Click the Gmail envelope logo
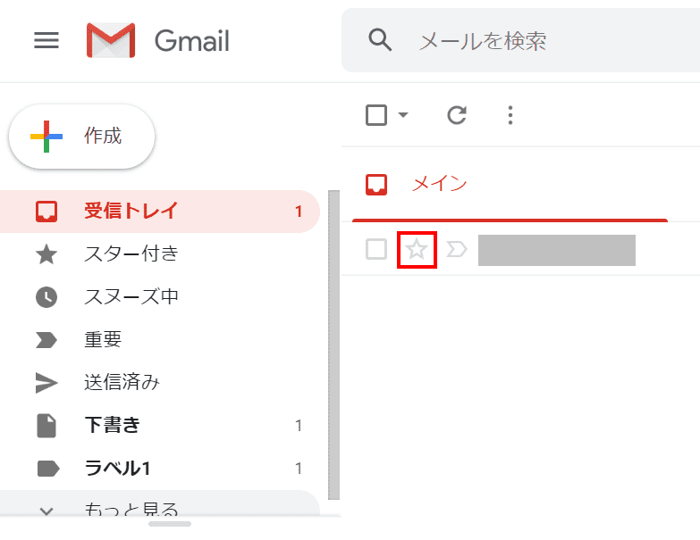Viewport: 700px width, 540px height. 111,40
